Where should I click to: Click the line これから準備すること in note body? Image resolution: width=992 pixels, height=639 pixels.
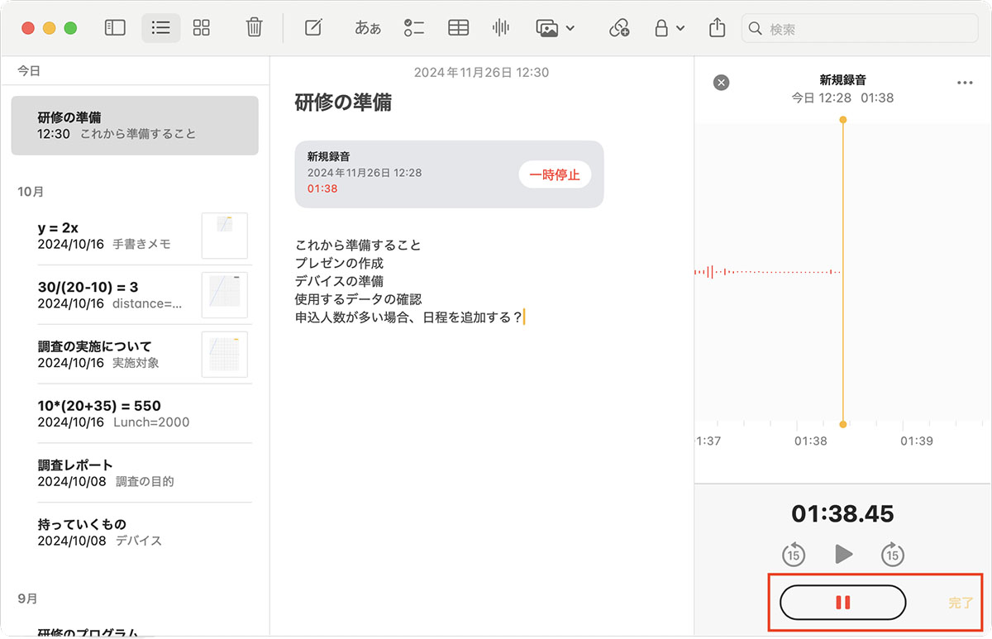pos(358,245)
